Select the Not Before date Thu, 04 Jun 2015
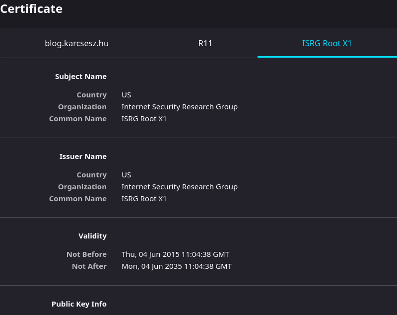This screenshot has height=315, width=397. [x=175, y=254]
